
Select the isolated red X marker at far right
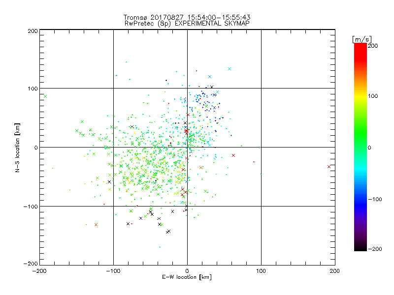(x=329, y=167)
